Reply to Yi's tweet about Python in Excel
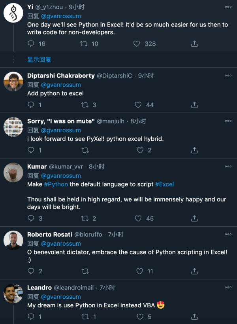 [x=31, y=44]
